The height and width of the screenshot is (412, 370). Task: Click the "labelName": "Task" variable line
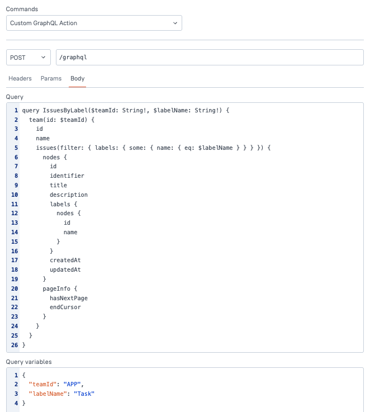click(61, 394)
